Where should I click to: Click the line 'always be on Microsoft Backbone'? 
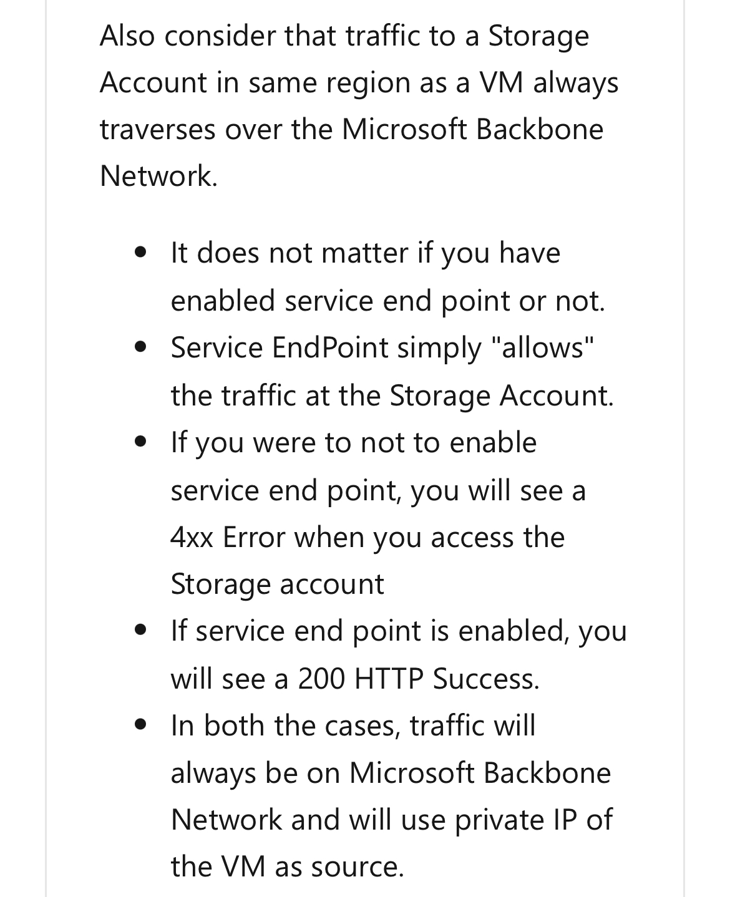391,773
